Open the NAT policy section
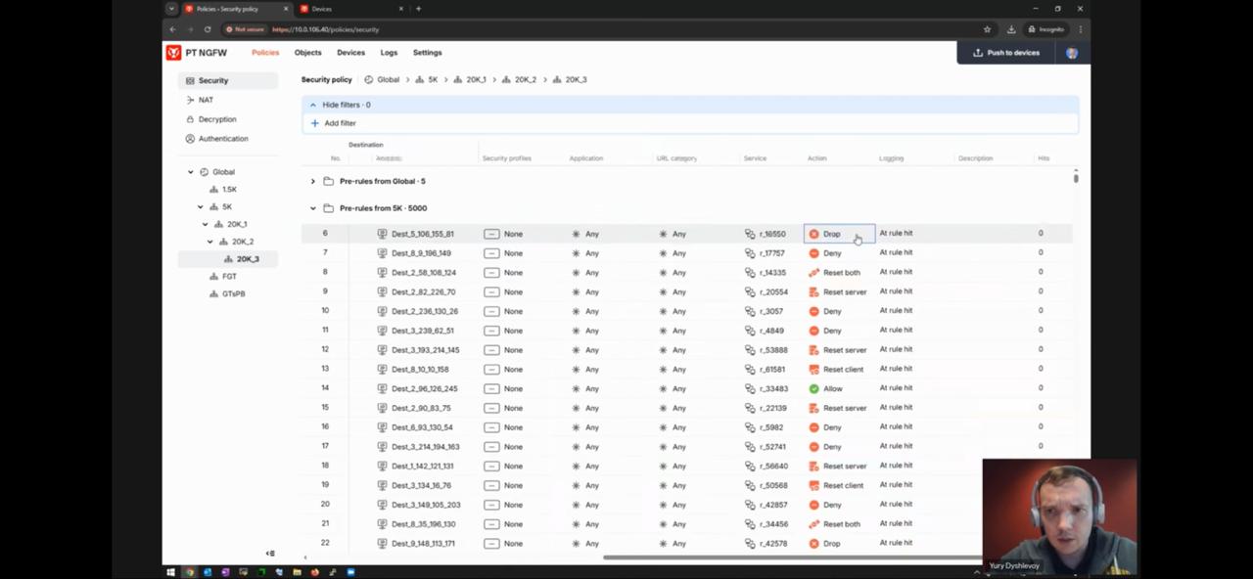This screenshot has height=579, width=1253. point(206,100)
